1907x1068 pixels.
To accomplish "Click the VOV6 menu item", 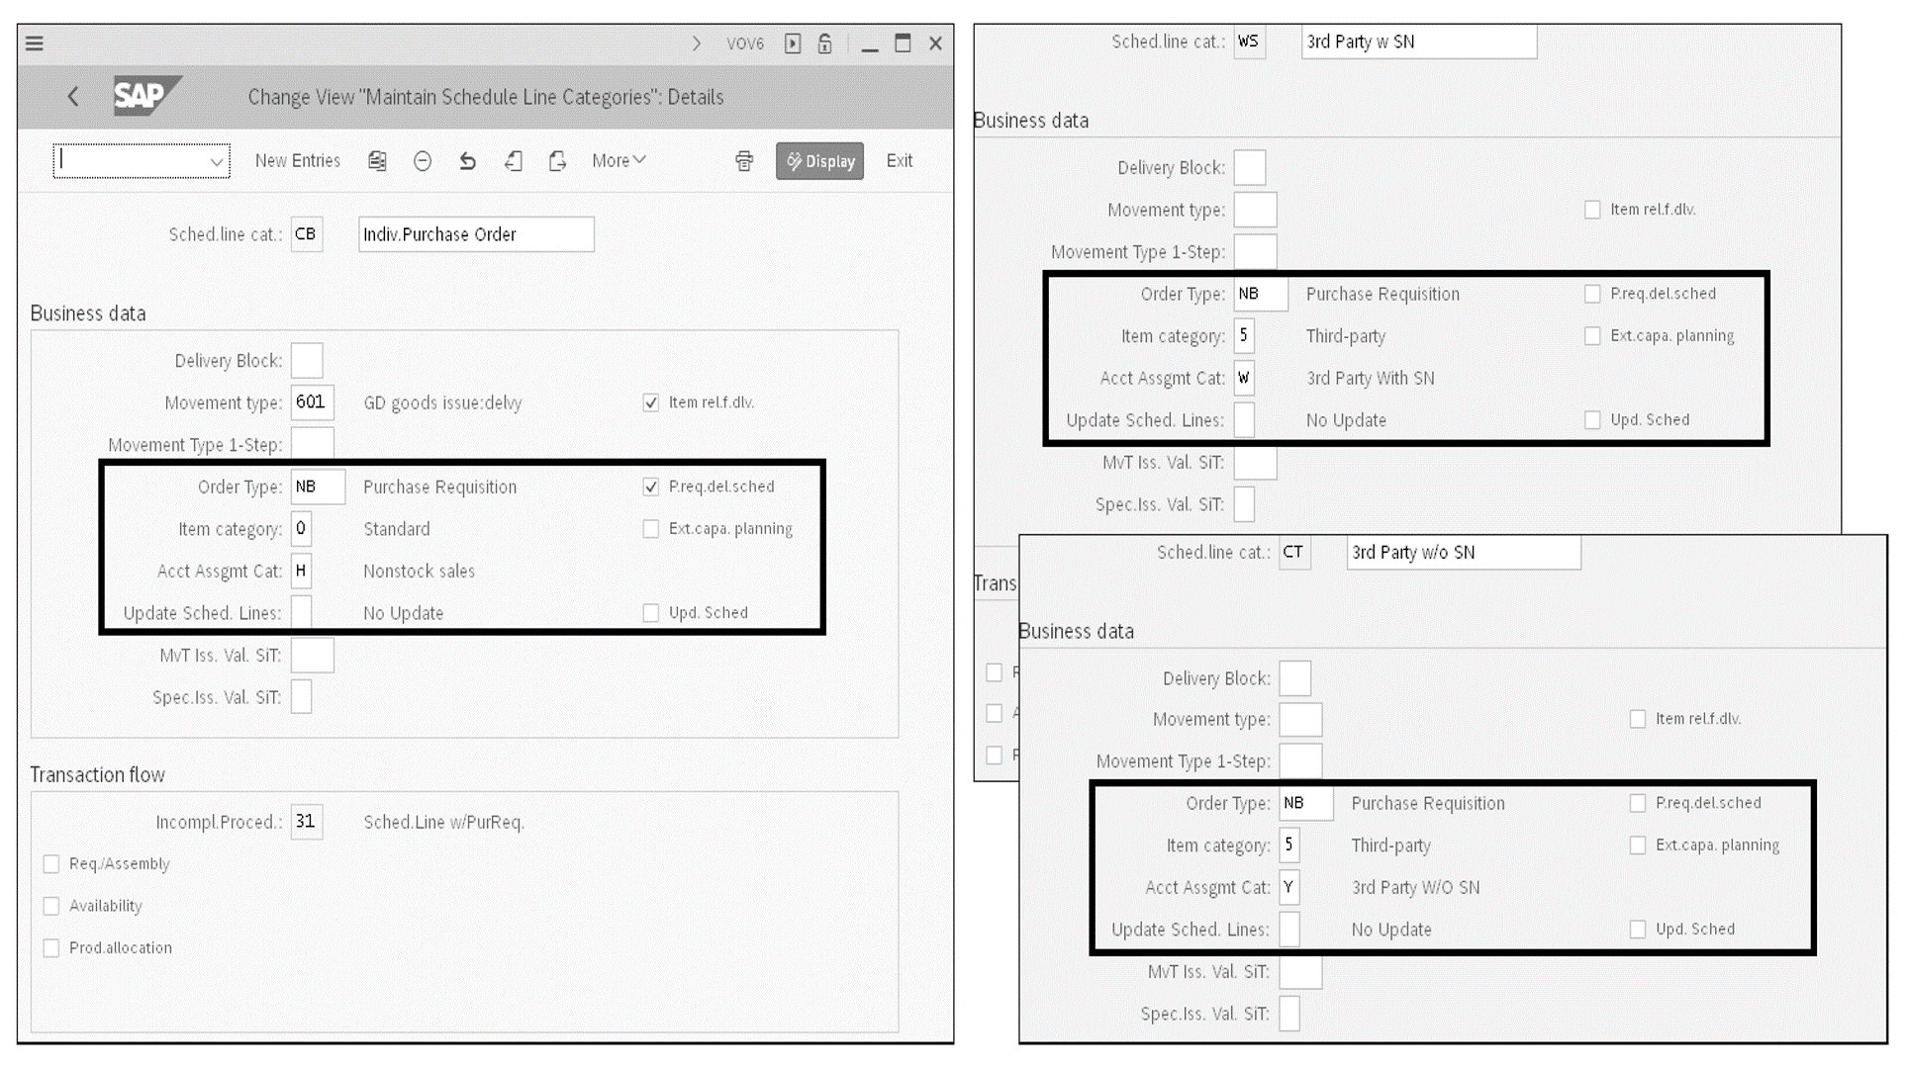I will click(744, 42).
